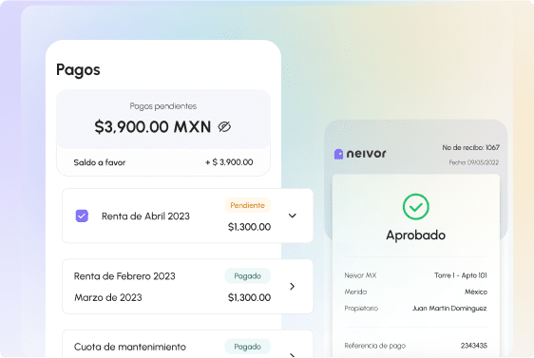Select the Referencia de pago number 2343435
This screenshot has height=358, width=534.
474,346
